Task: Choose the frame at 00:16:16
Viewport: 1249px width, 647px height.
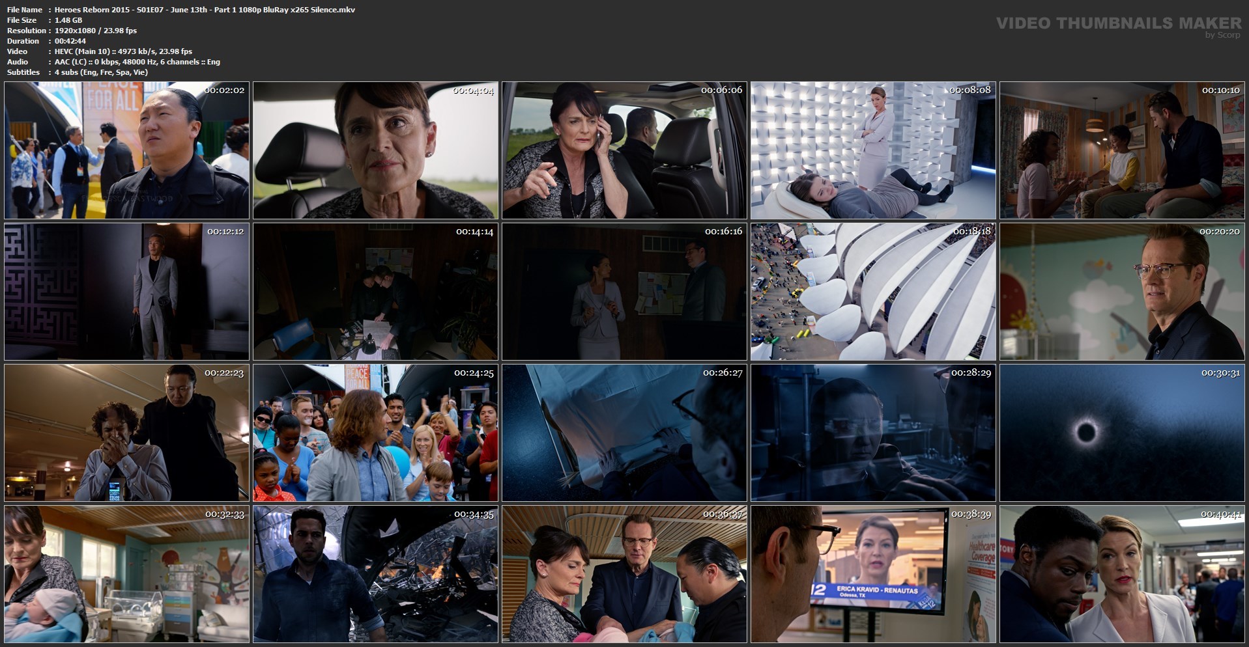Action: click(x=624, y=292)
